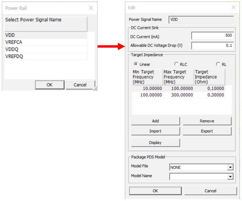The image size is (242, 201).
Task: Click the Add button
Action: (x=155, y=121)
